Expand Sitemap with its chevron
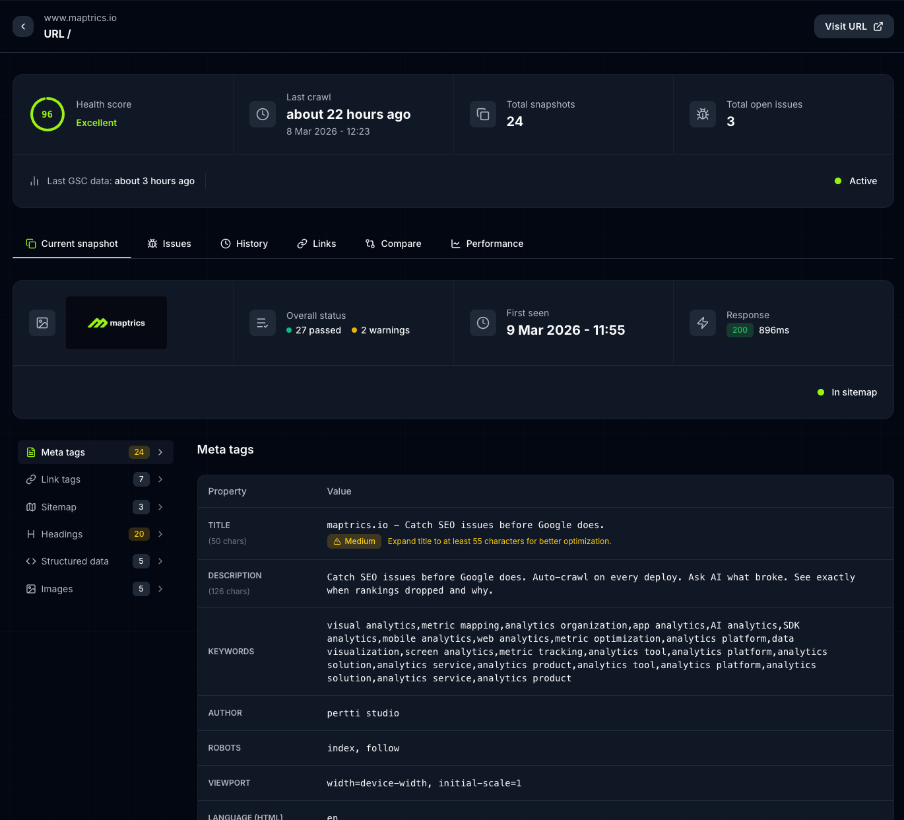 (x=160, y=507)
